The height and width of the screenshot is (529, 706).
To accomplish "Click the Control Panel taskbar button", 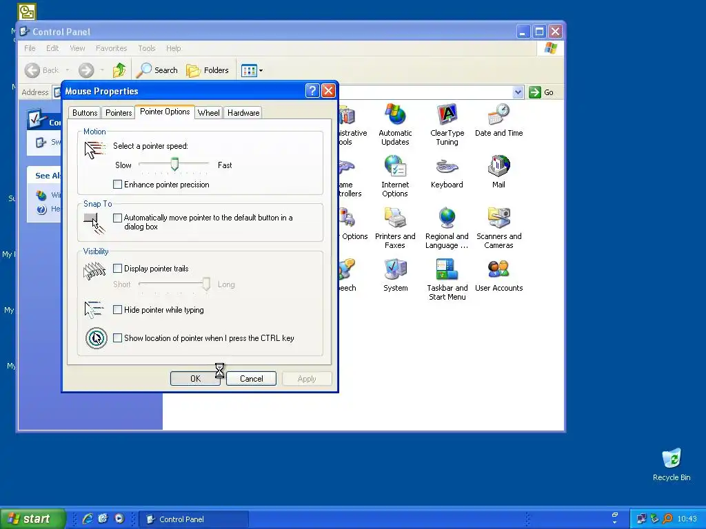I will tap(194, 519).
